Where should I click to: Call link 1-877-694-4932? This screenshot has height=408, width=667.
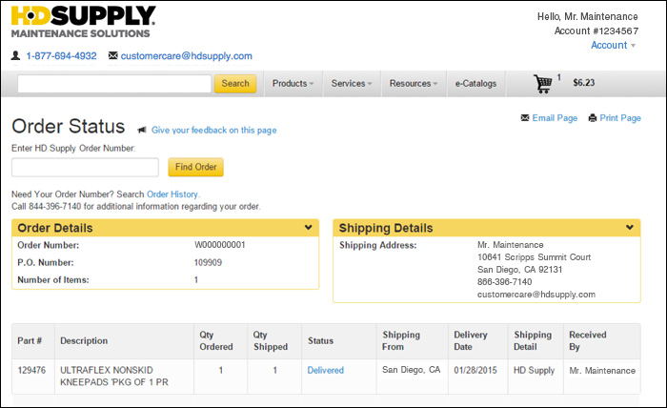pos(61,55)
